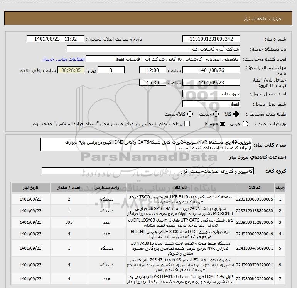Viewport: 297px width, 288px height.
Task: Click the تاریخ نیاز column header
Action: (x=30, y=187)
